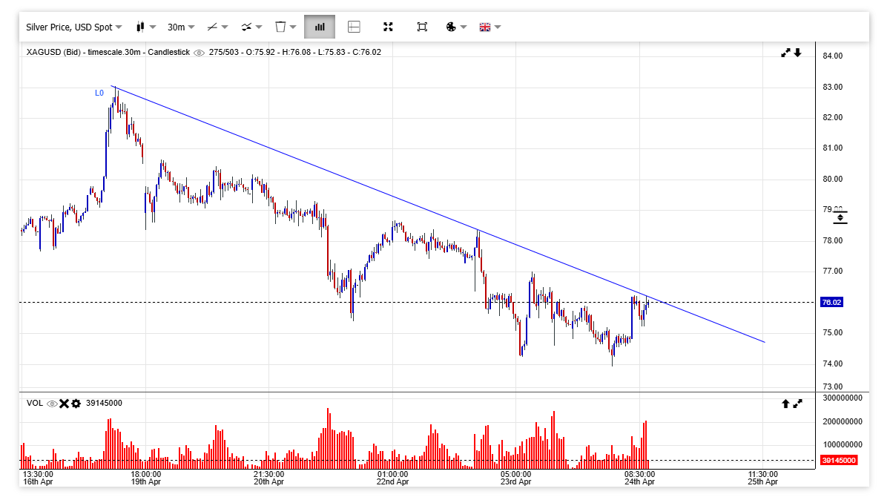Select the L0 trendline label
890x500 pixels.
[99, 93]
